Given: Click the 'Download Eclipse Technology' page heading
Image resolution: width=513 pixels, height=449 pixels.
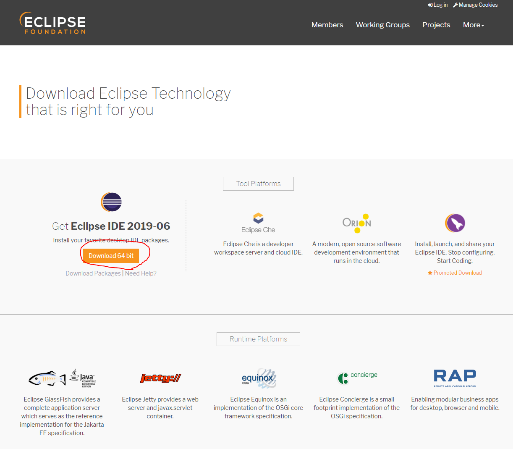Looking at the screenshot, I should (x=128, y=102).
